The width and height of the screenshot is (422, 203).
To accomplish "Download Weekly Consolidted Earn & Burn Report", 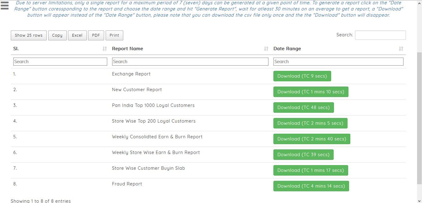I will tap(311, 139).
